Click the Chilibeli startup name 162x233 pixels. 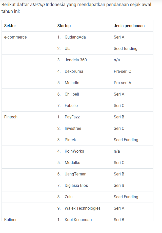(x=72, y=94)
